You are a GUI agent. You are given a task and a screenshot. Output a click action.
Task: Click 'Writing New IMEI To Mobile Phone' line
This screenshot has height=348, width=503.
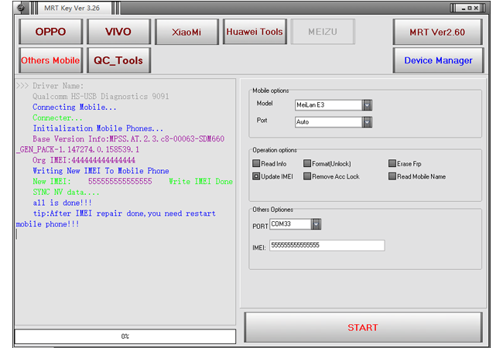coord(101,171)
